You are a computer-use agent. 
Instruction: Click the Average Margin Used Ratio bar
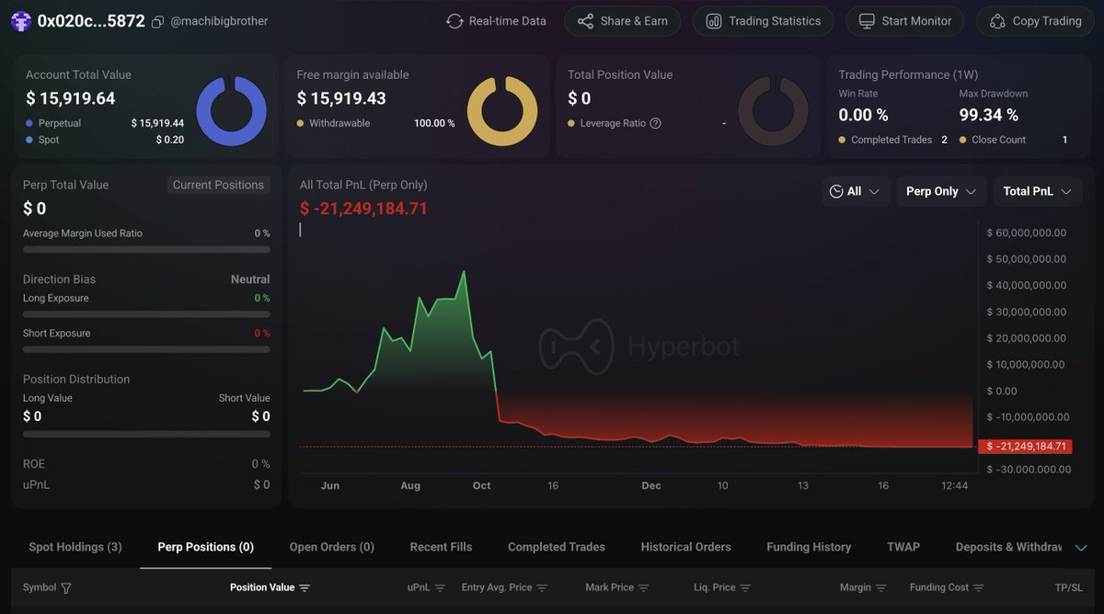(x=146, y=249)
